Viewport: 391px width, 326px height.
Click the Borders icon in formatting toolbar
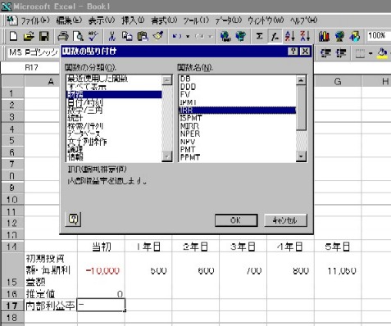360,53
